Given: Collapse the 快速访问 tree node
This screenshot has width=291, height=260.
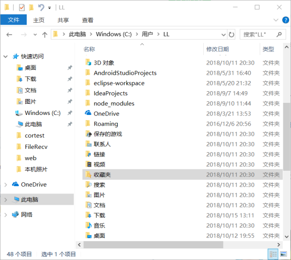Looking at the screenshot, I should 5,56.
